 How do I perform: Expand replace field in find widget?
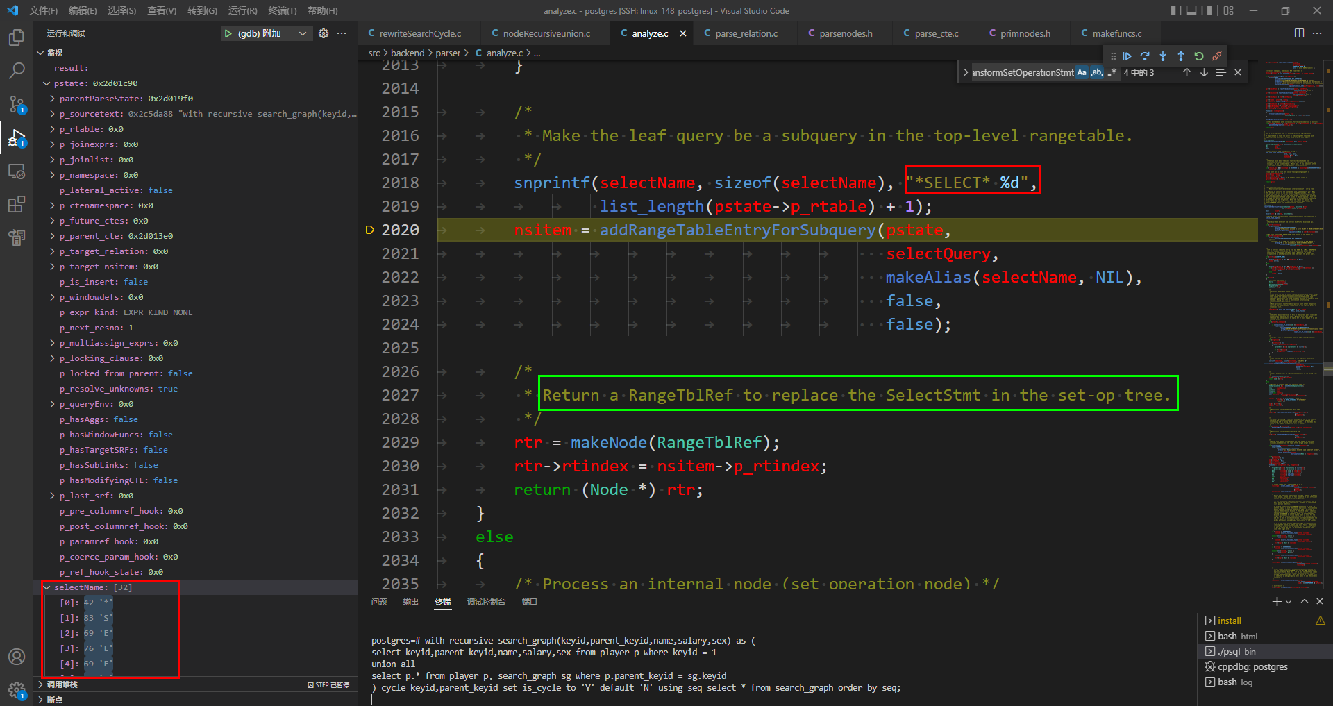(x=966, y=72)
